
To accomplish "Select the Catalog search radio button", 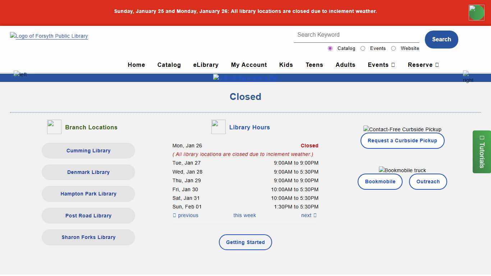I will tap(330, 48).
